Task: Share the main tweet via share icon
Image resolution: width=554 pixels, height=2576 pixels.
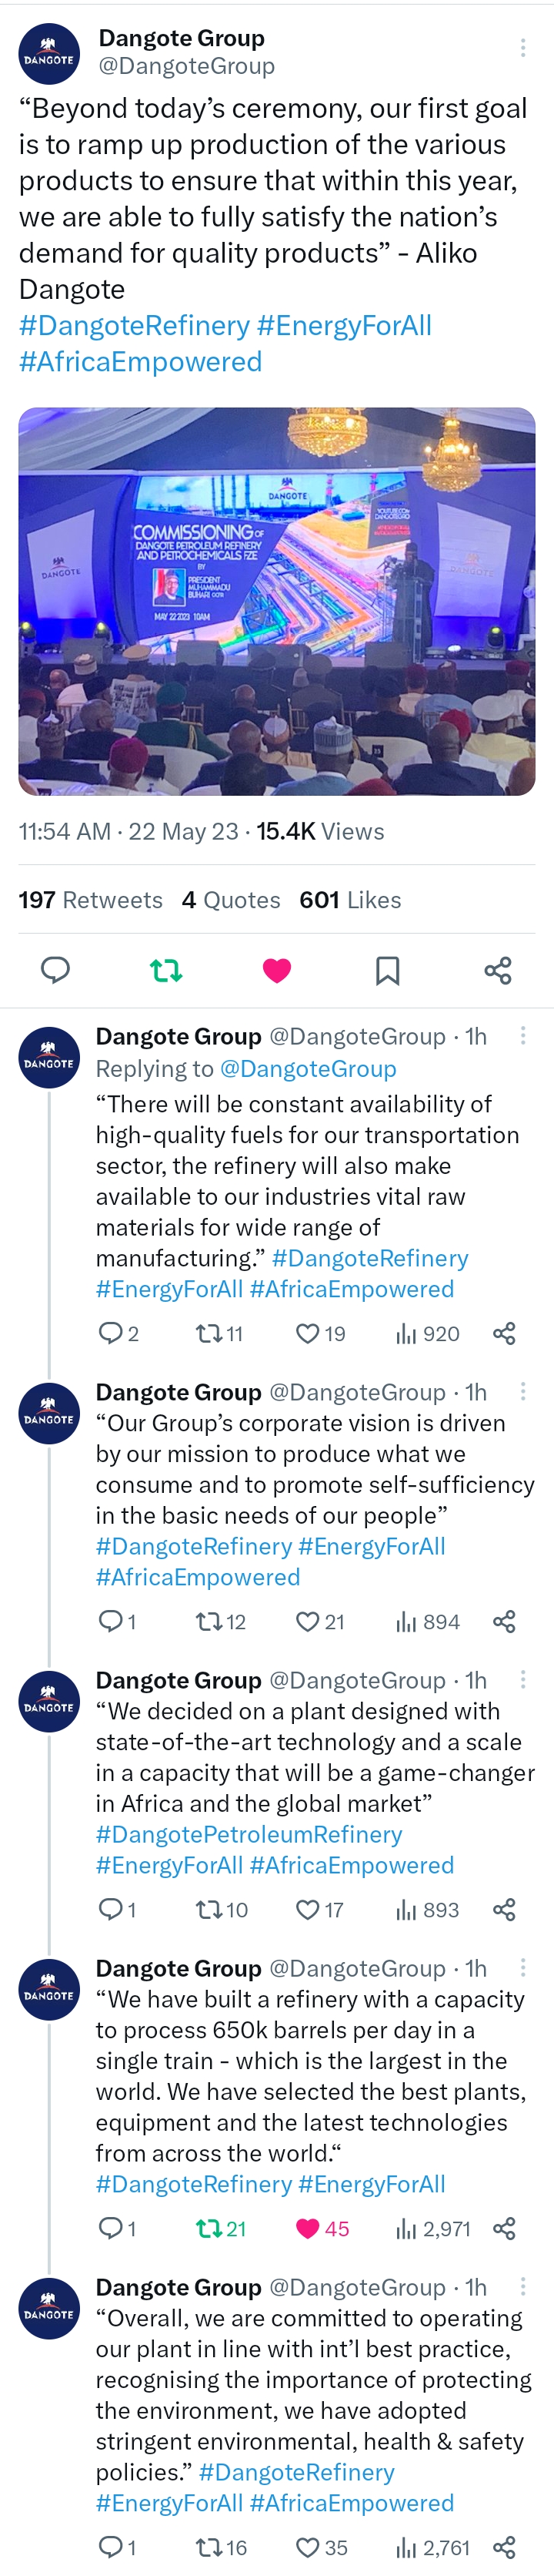Action: [497, 969]
